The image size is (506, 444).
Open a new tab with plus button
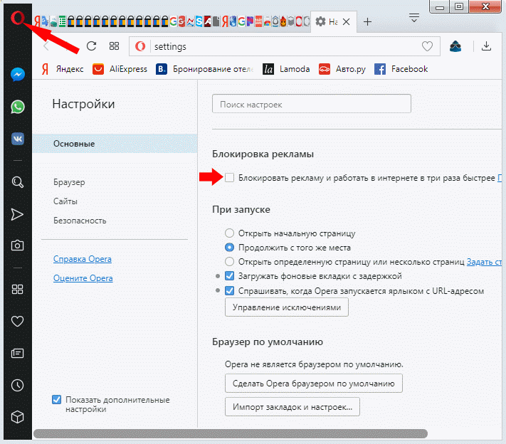pyautogui.click(x=367, y=21)
